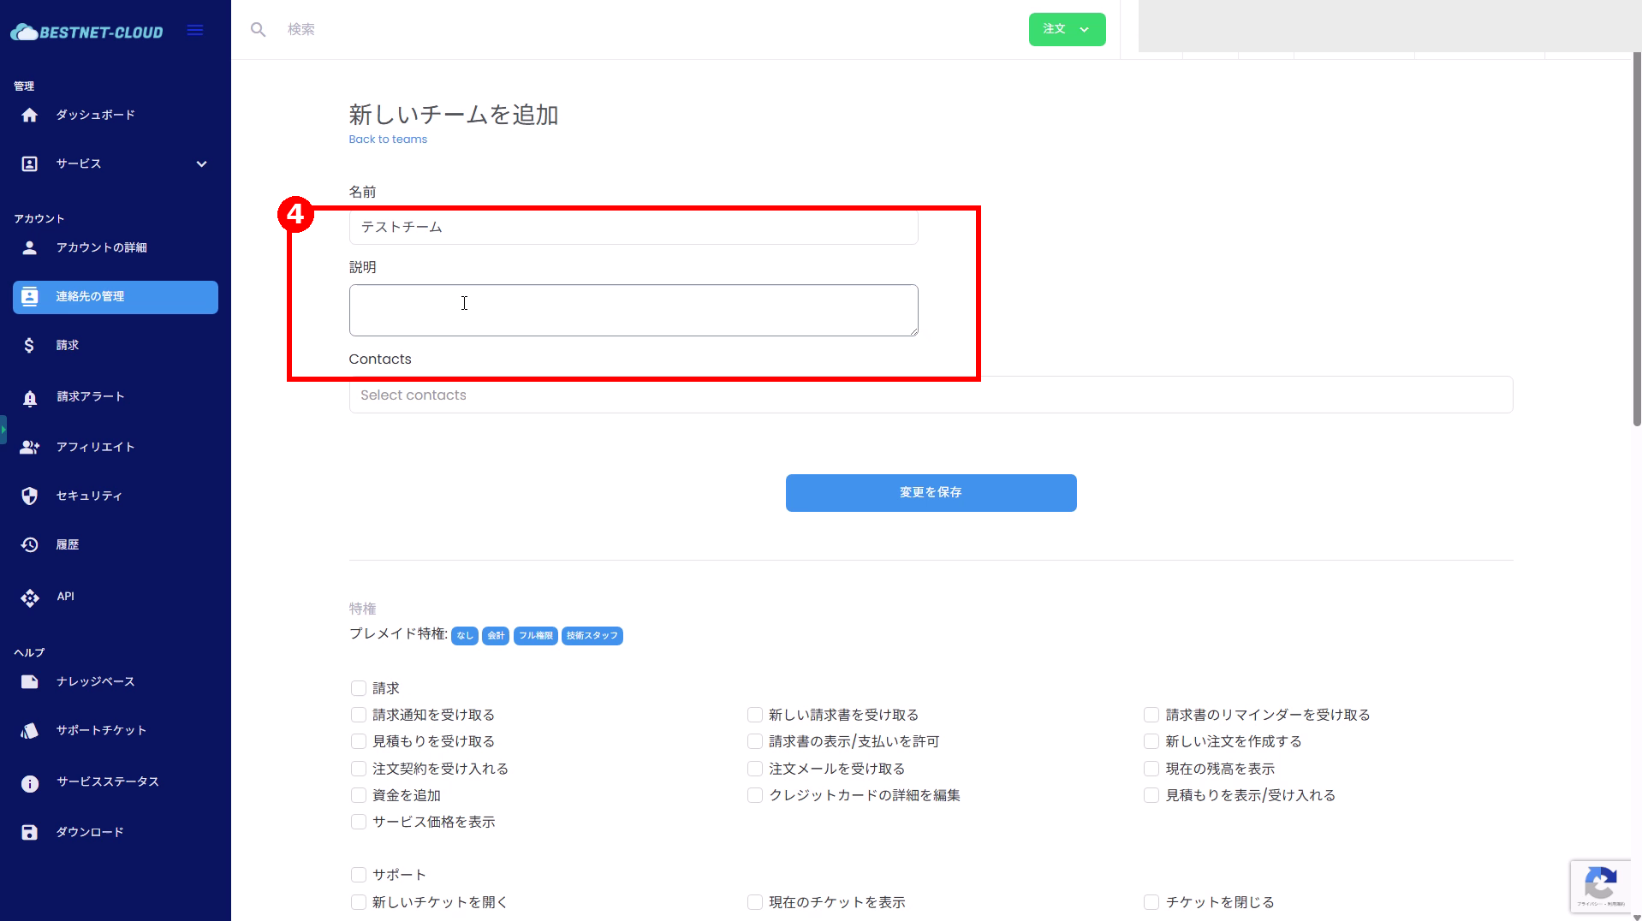Tick the サポート checkbox
Screen dimensions: 1642x921
(359, 875)
